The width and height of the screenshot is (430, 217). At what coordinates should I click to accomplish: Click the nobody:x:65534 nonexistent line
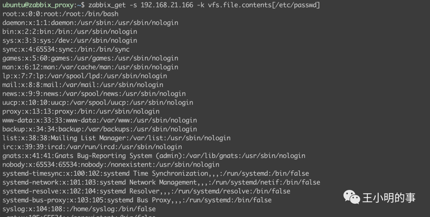111,165
